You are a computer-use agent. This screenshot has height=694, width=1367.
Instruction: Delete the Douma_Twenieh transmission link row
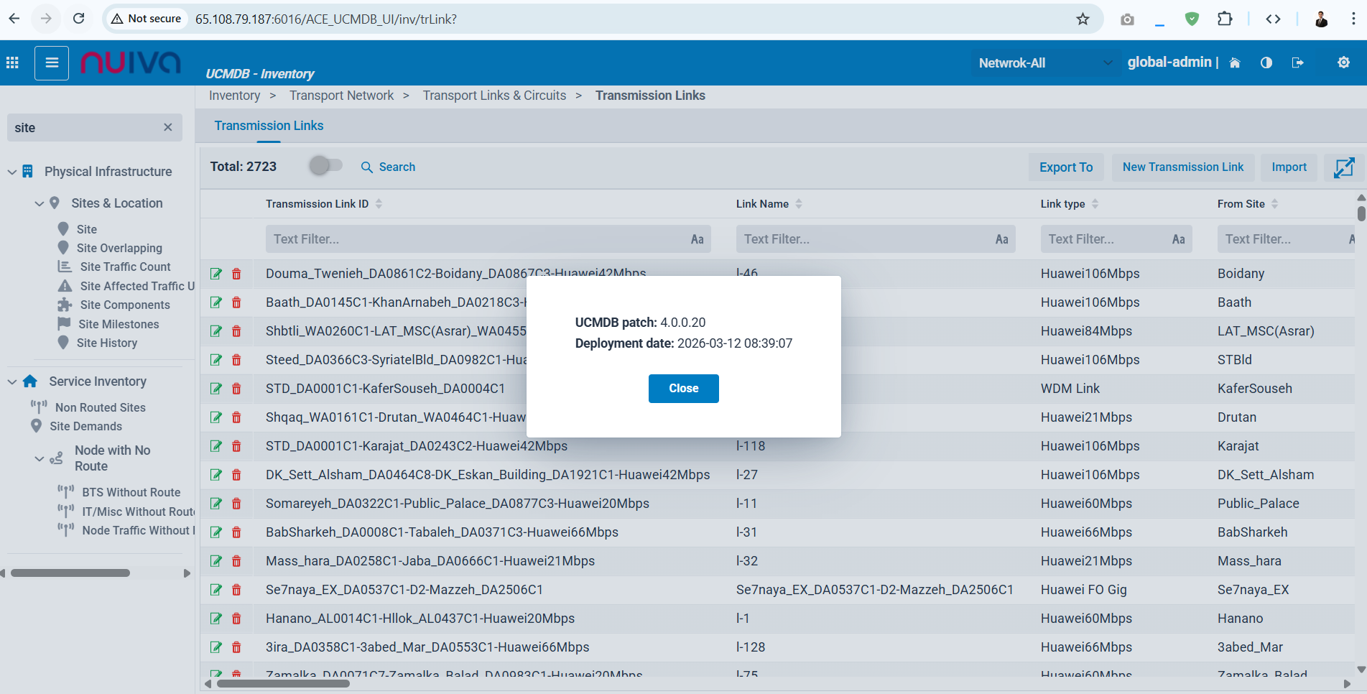[x=236, y=274]
